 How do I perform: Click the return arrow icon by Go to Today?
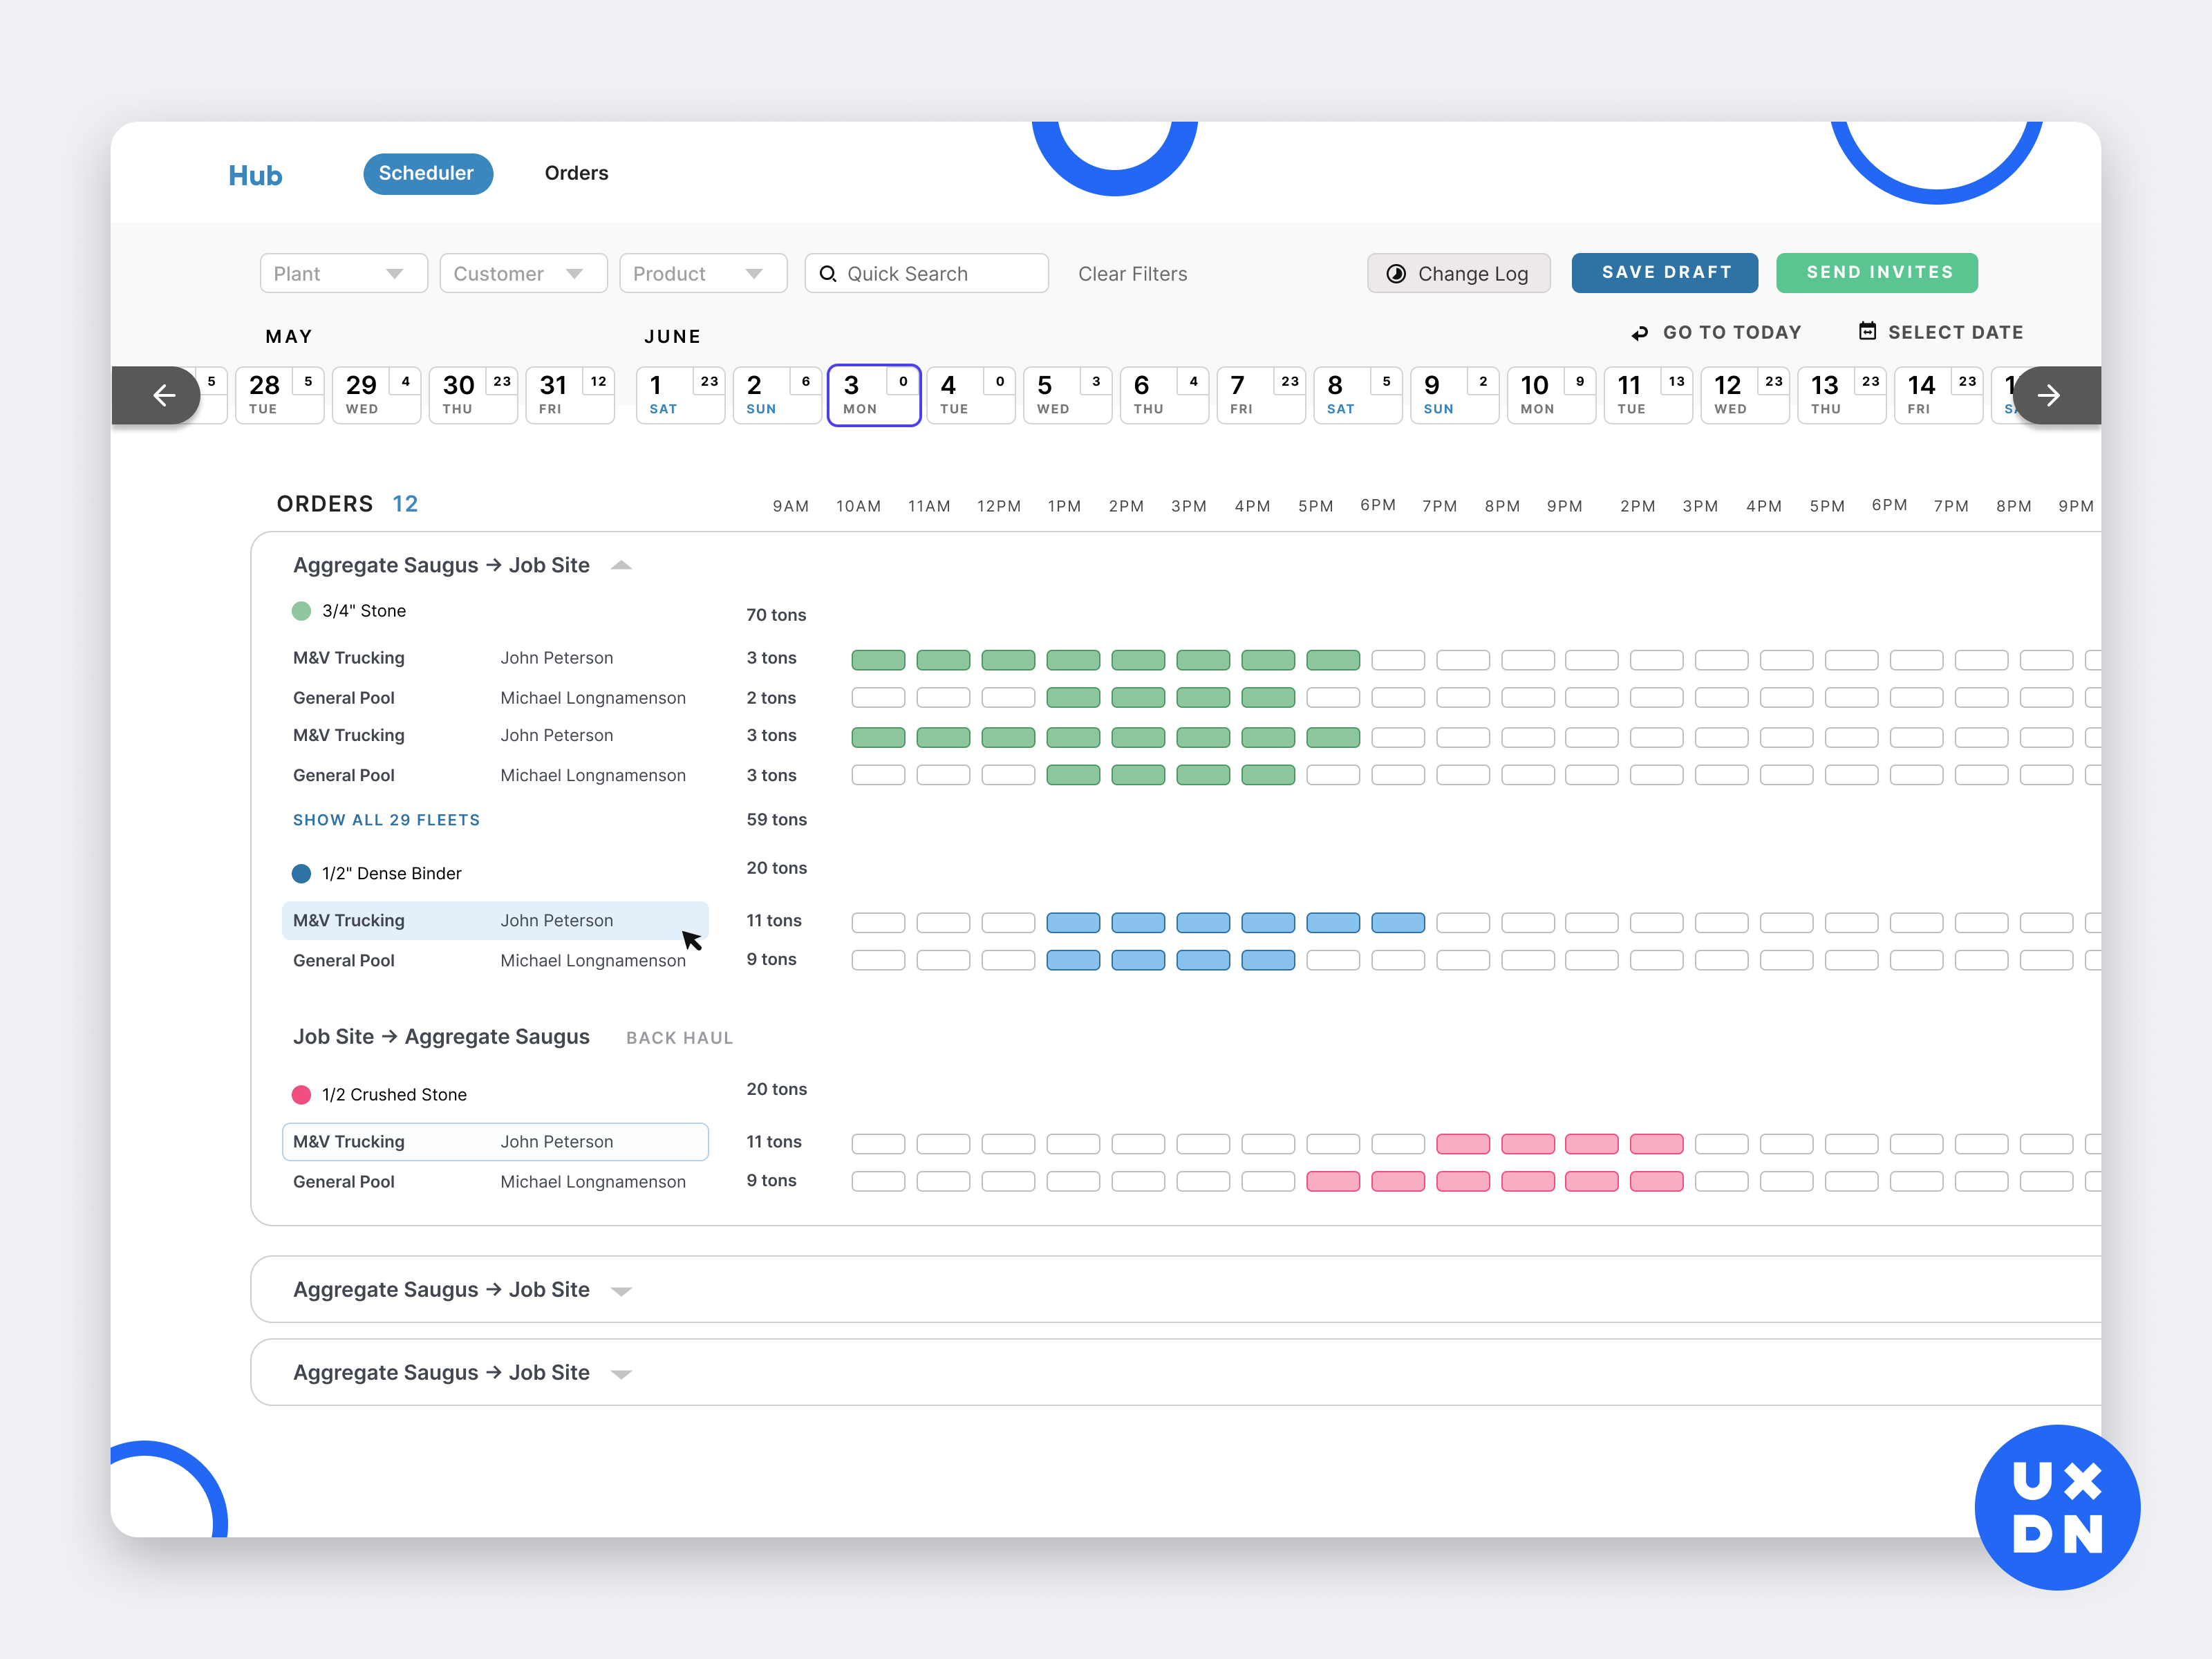1640,332
